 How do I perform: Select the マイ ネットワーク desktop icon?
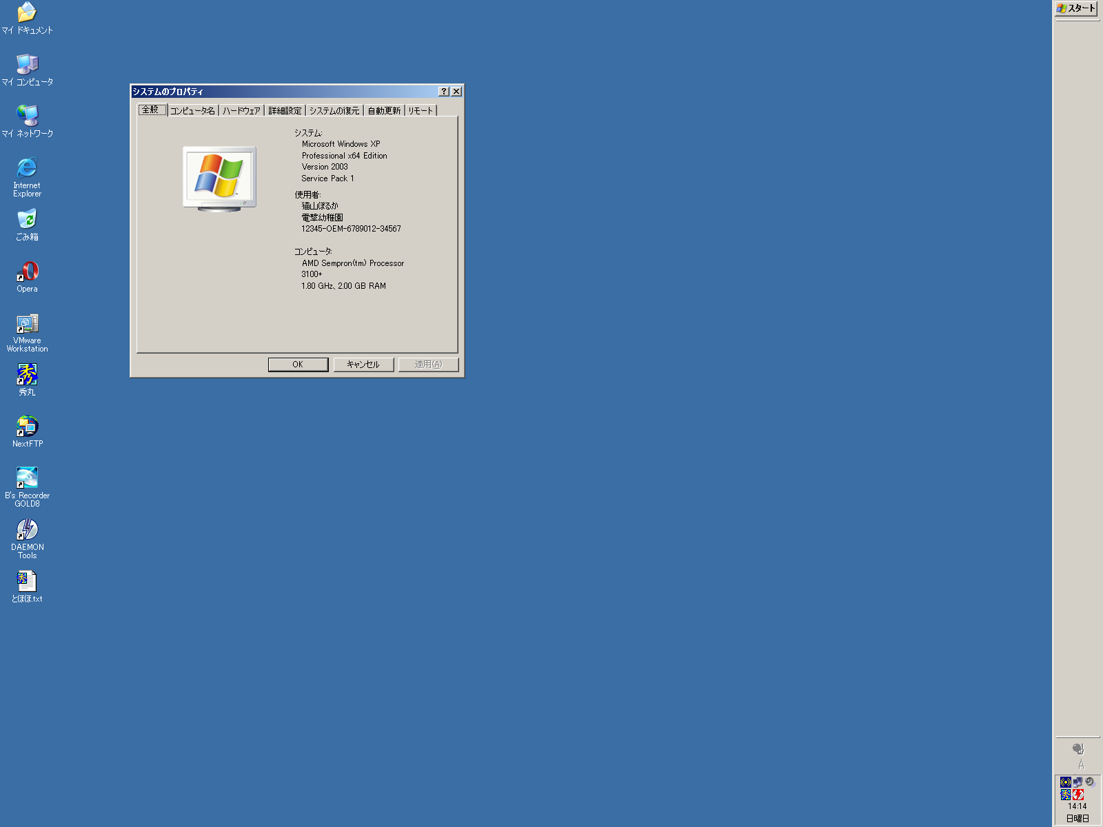[27, 121]
